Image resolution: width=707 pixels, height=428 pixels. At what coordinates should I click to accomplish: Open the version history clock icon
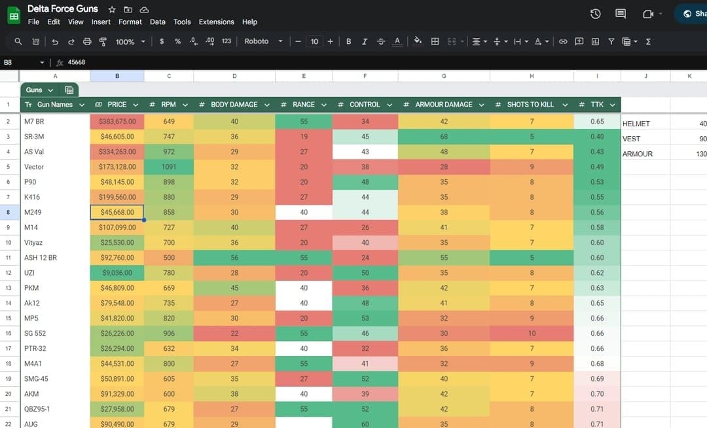595,14
